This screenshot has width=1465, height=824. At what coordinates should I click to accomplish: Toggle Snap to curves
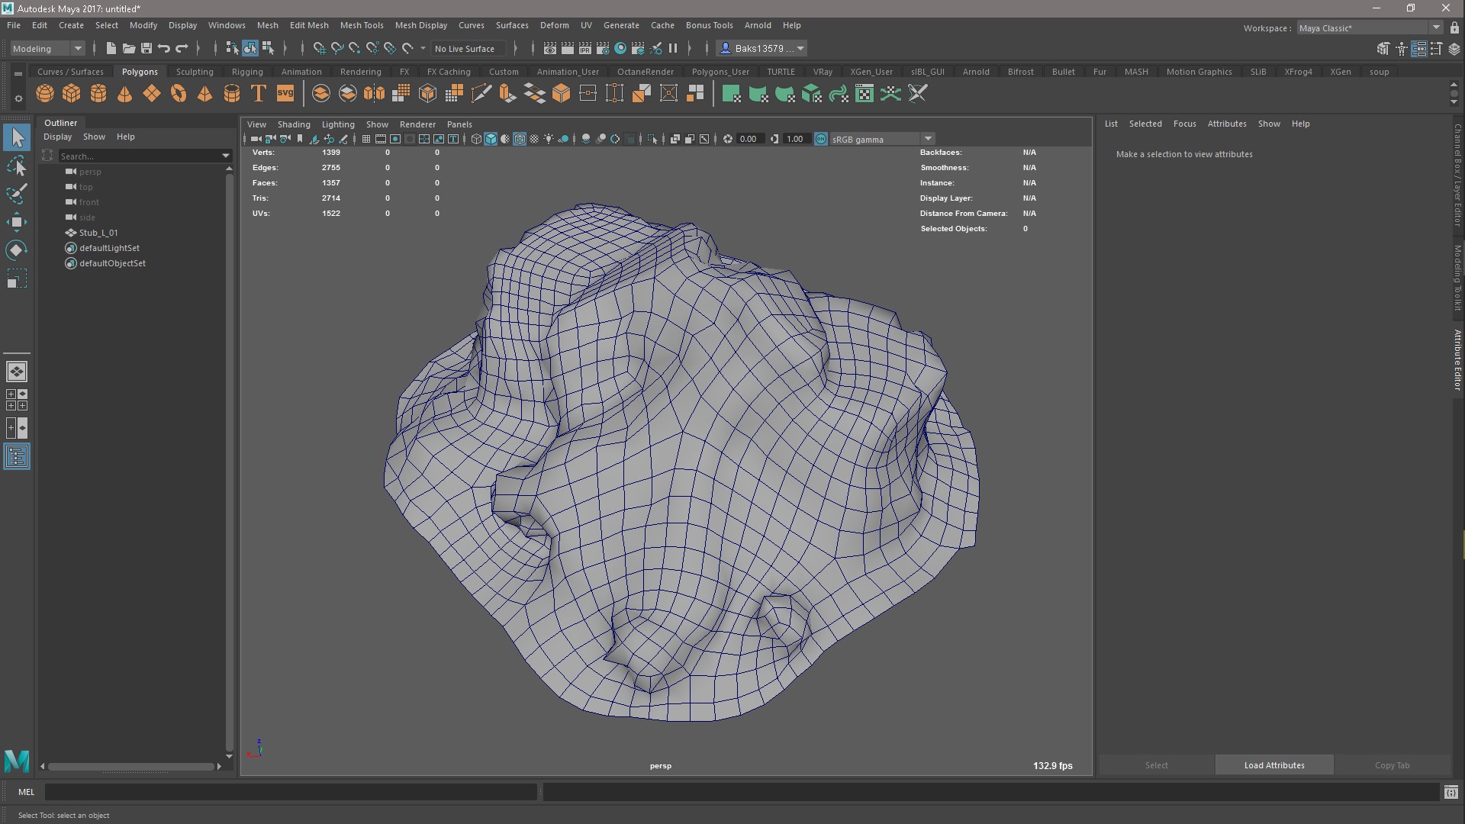coord(336,48)
